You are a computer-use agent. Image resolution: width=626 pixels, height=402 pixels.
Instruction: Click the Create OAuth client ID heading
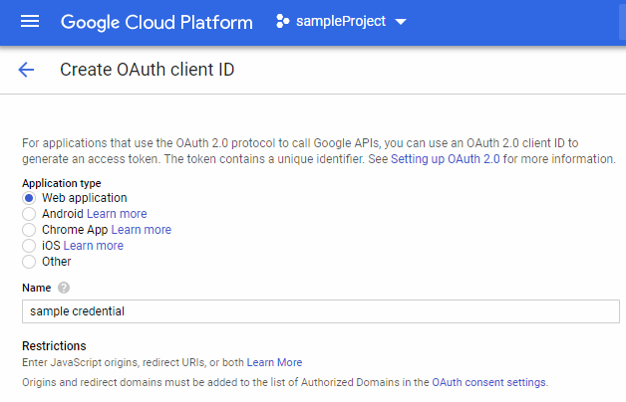click(x=147, y=70)
